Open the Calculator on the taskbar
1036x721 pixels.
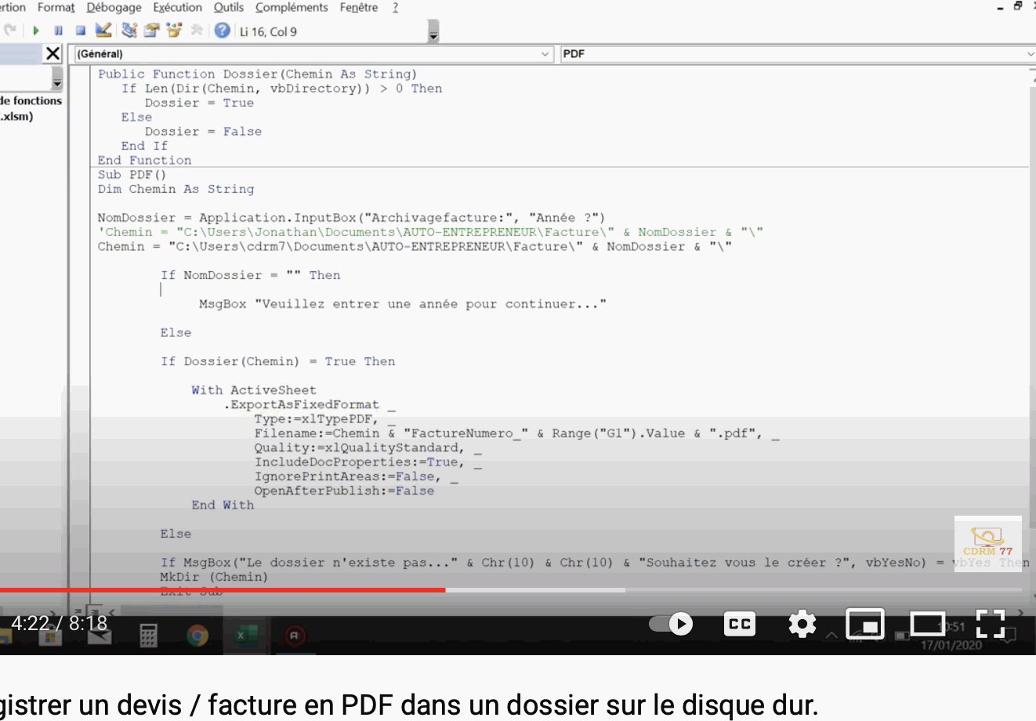click(x=148, y=636)
